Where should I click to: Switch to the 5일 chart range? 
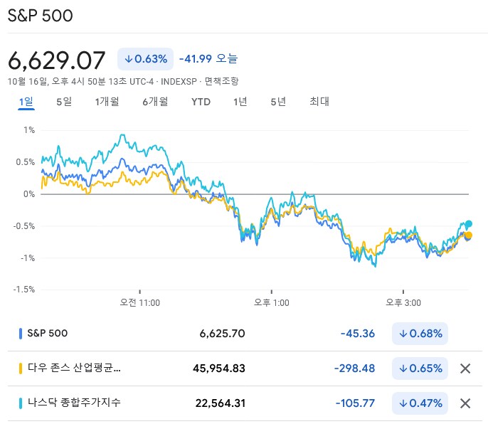click(64, 102)
